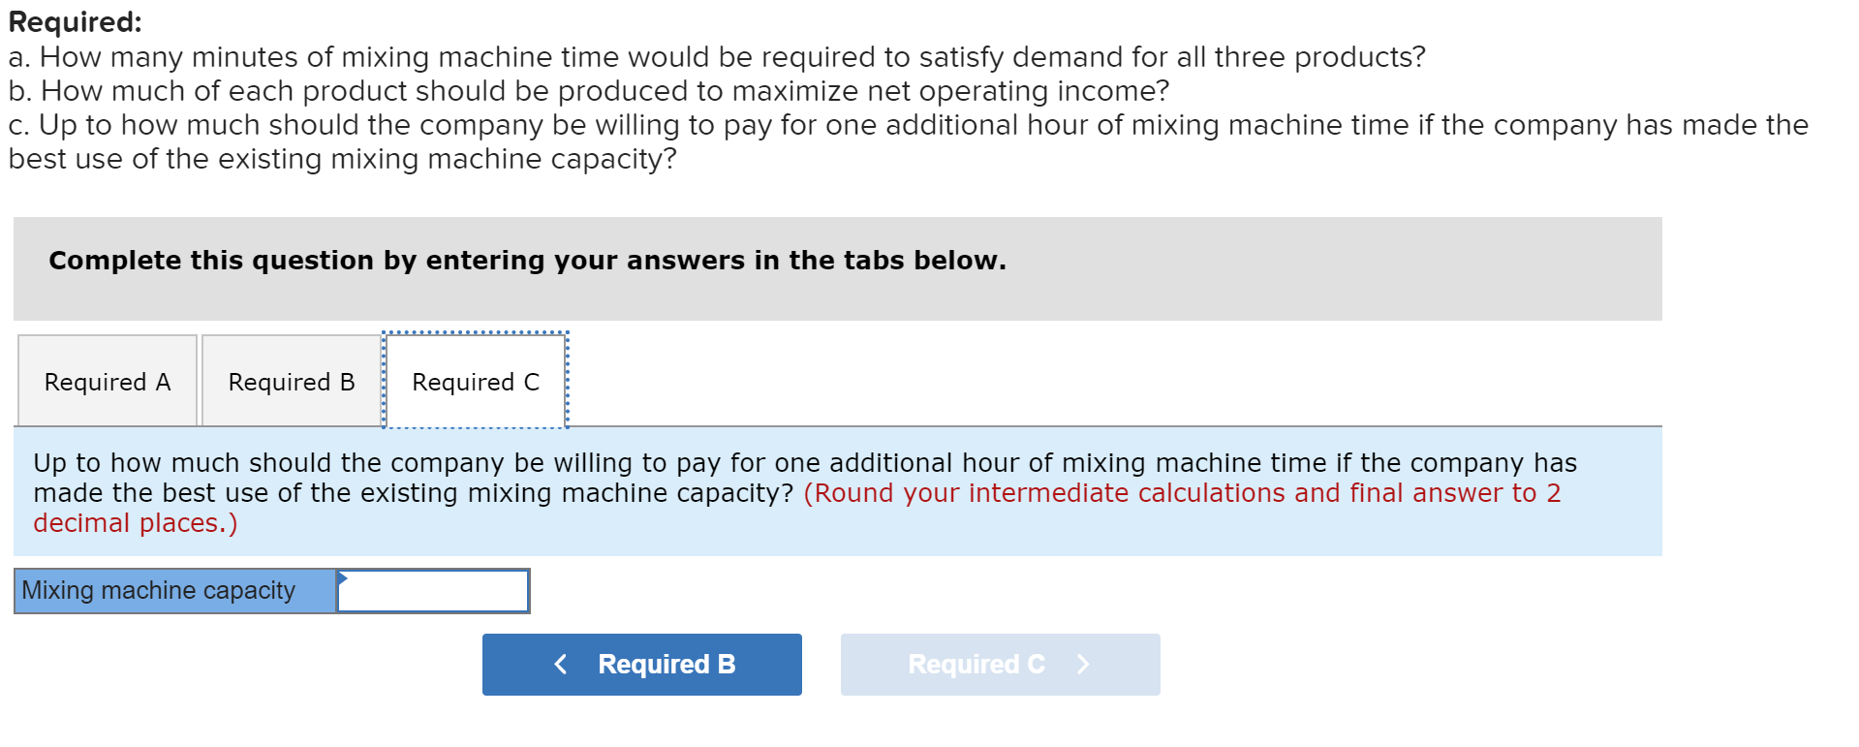Click the left chevron on Required B button
The image size is (1859, 747).
tap(561, 664)
